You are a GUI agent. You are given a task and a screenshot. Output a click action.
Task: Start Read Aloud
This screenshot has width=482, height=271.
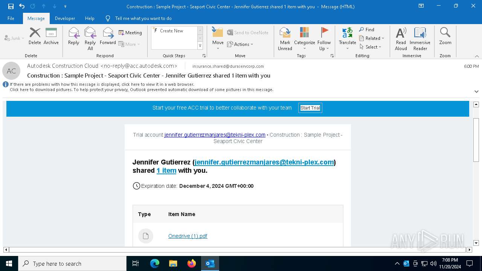pos(401,38)
